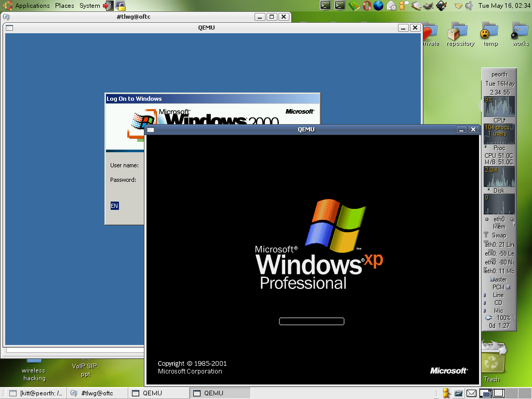Open window menu icon of Windows 2000 QEMU

(x=9, y=28)
